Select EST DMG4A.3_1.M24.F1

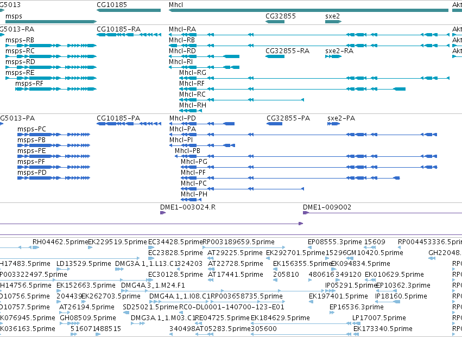click(153, 285)
